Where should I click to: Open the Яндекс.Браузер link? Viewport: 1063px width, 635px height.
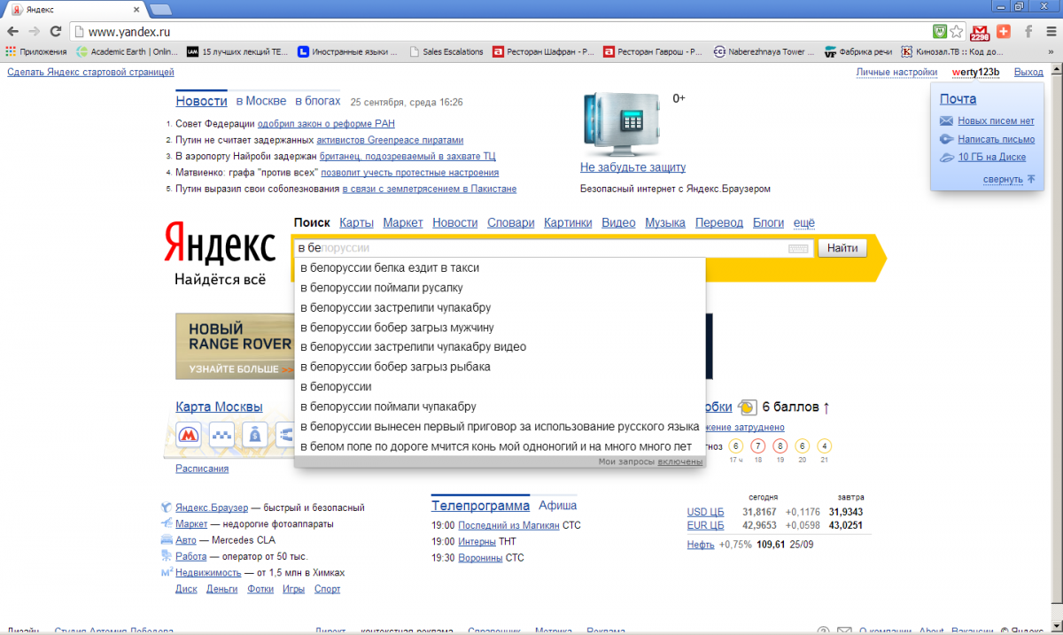[212, 507]
